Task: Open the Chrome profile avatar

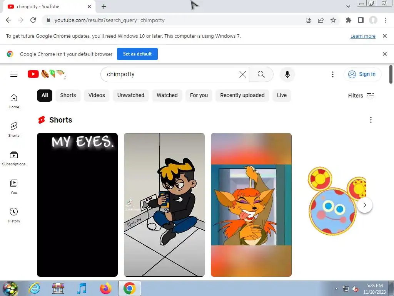Action: click(x=373, y=20)
